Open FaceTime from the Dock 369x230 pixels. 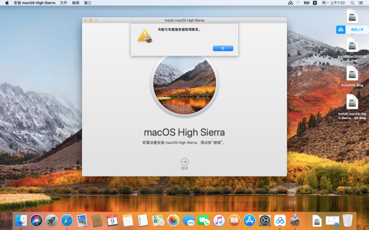[x=204, y=221]
